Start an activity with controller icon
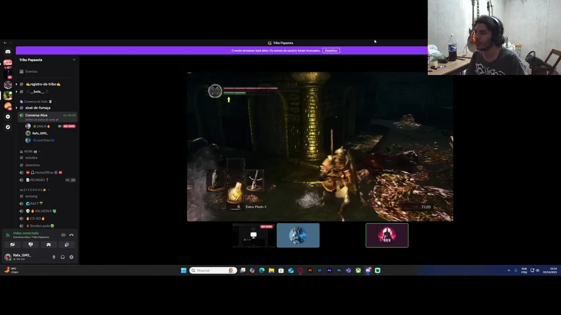Viewport: 561px width, 315px height. (49, 245)
